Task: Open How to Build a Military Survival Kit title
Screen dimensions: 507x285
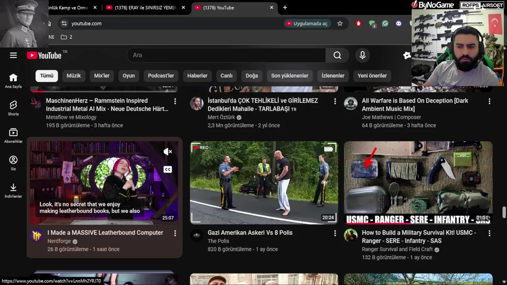Action: point(419,237)
